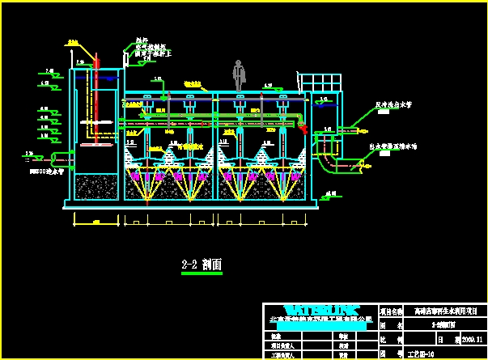
Task: Select the project name text "高碑店市再生水利用项目"
Action: tap(445, 311)
